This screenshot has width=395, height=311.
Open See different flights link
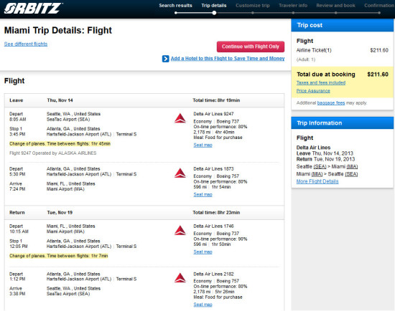click(26, 44)
